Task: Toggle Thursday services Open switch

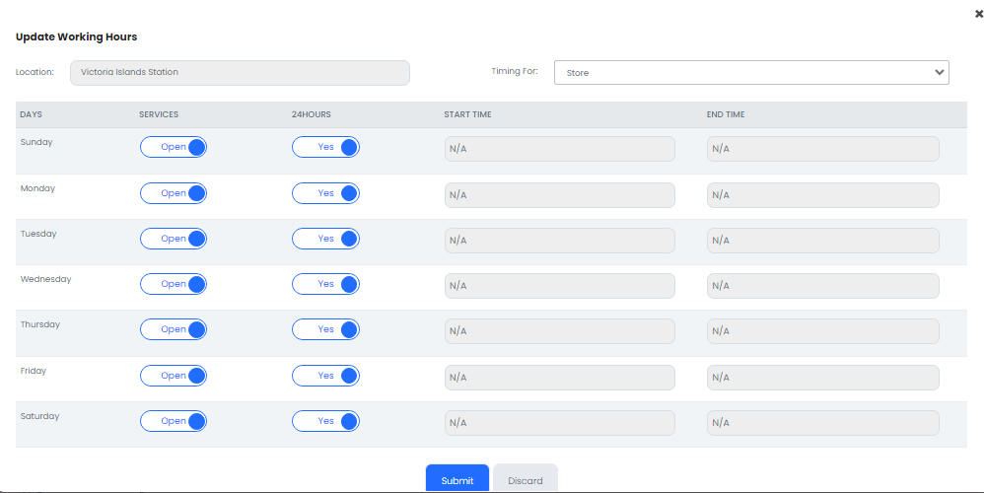Action: pos(174,329)
